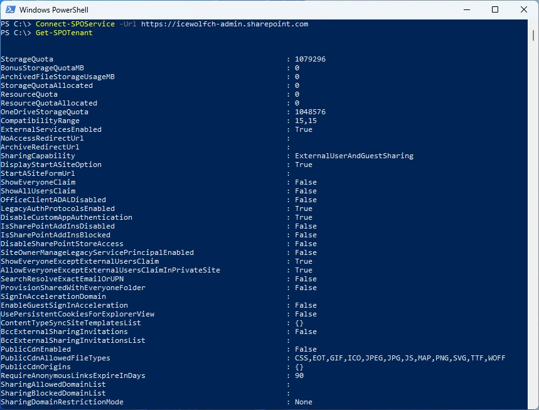Screen dimensions: 539x410
Task: Click the Get-SPOTenant command
Action: click(x=64, y=33)
